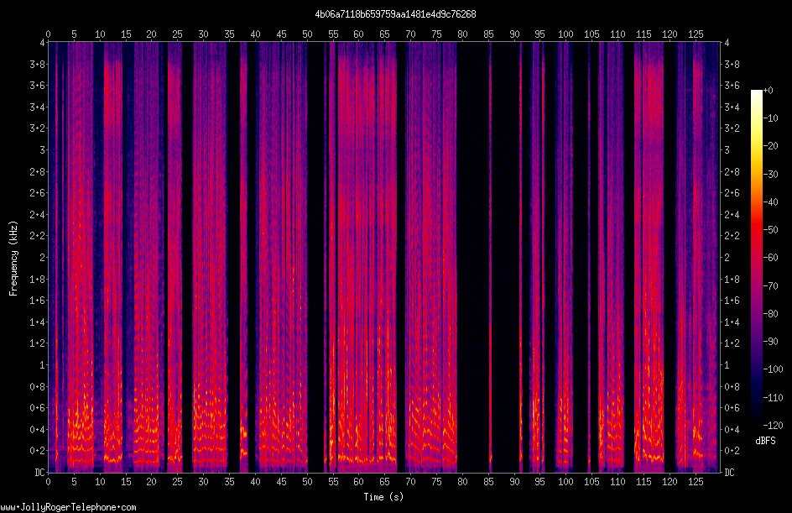792x513 pixels.
Task: Click the spectrogram title hash 4b06a7118b659759aa1481e4d9c76268
Action: (395, 14)
